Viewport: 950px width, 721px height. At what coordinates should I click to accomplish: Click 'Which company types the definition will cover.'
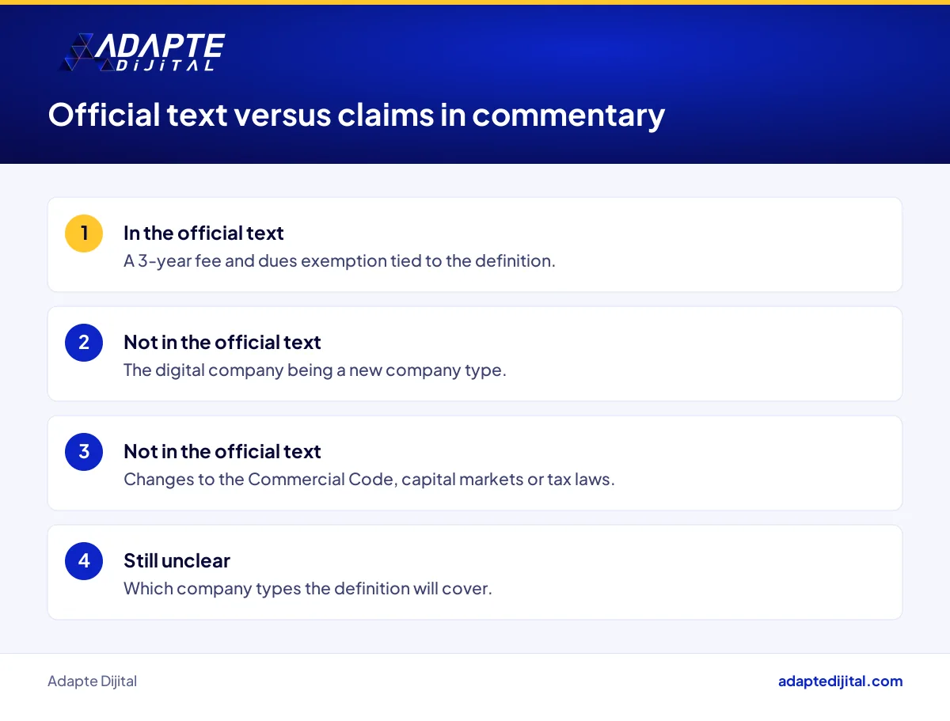pos(308,588)
